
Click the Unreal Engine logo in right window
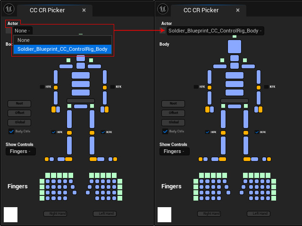163,9
